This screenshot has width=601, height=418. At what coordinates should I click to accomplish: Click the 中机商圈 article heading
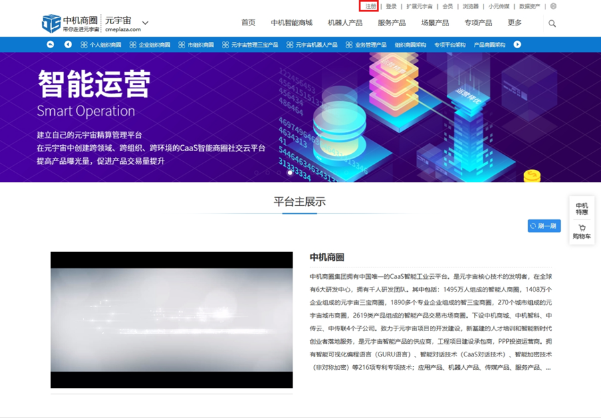tap(326, 257)
